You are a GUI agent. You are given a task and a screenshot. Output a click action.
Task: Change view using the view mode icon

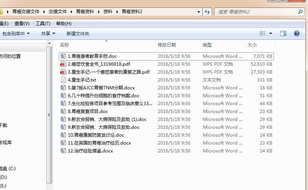262,33
